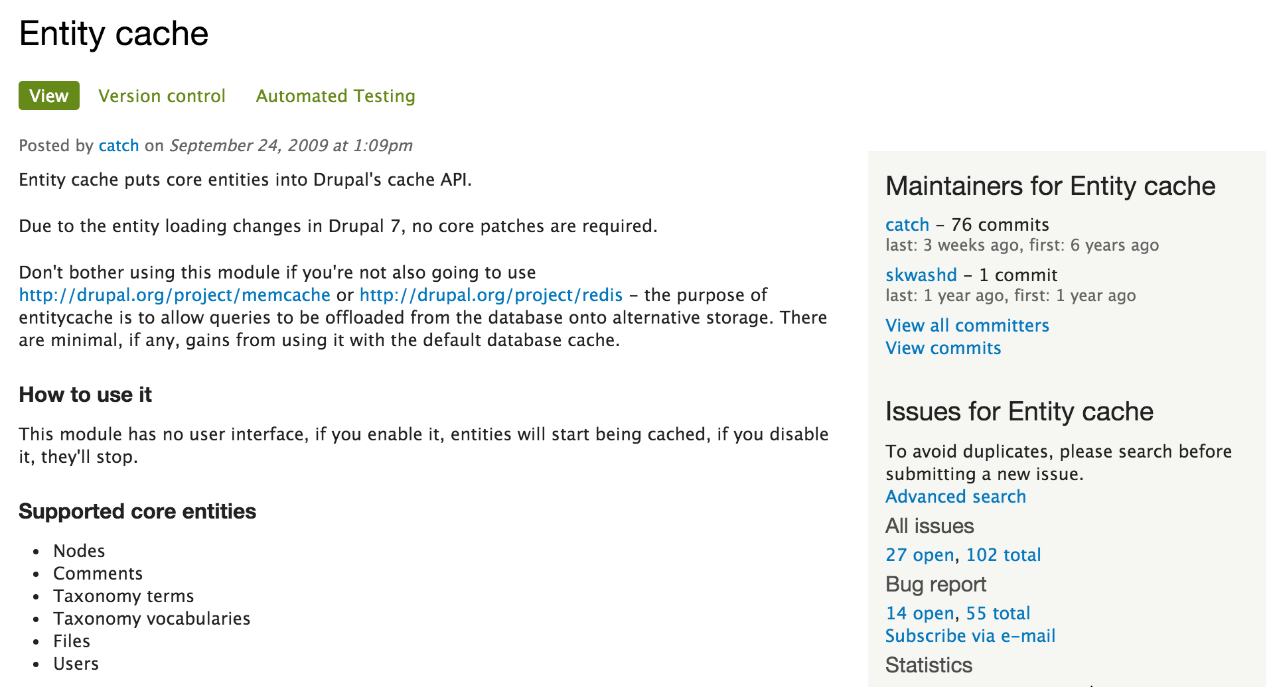Show the 27 open issues
1273x687 pixels.
pos(919,555)
